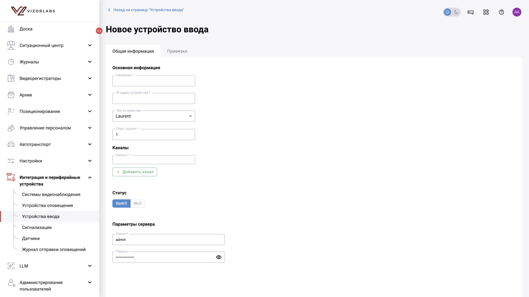Image resolution: width=529 pixels, height=297 pixels.
Task: Click the VizorLabs logo
Action: click(33, 11)
